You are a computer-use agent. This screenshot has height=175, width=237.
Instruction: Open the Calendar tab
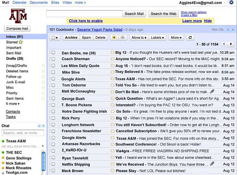pyautogui.click(x=19, y=2)
